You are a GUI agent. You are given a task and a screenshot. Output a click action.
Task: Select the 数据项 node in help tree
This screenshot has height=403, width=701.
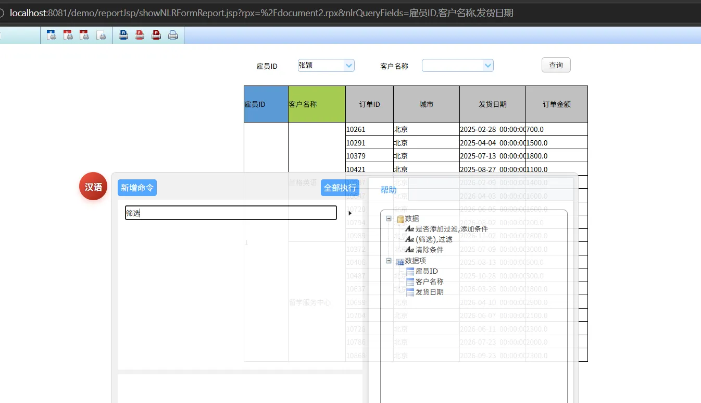[411, 261]
